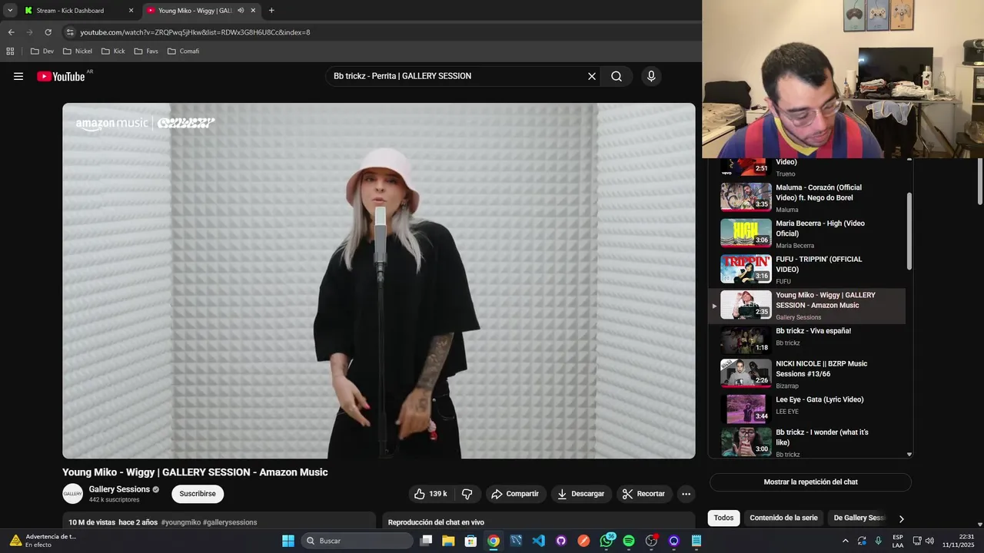
Task: Click the taskbar Buscar search box
Action: (357, 541)
